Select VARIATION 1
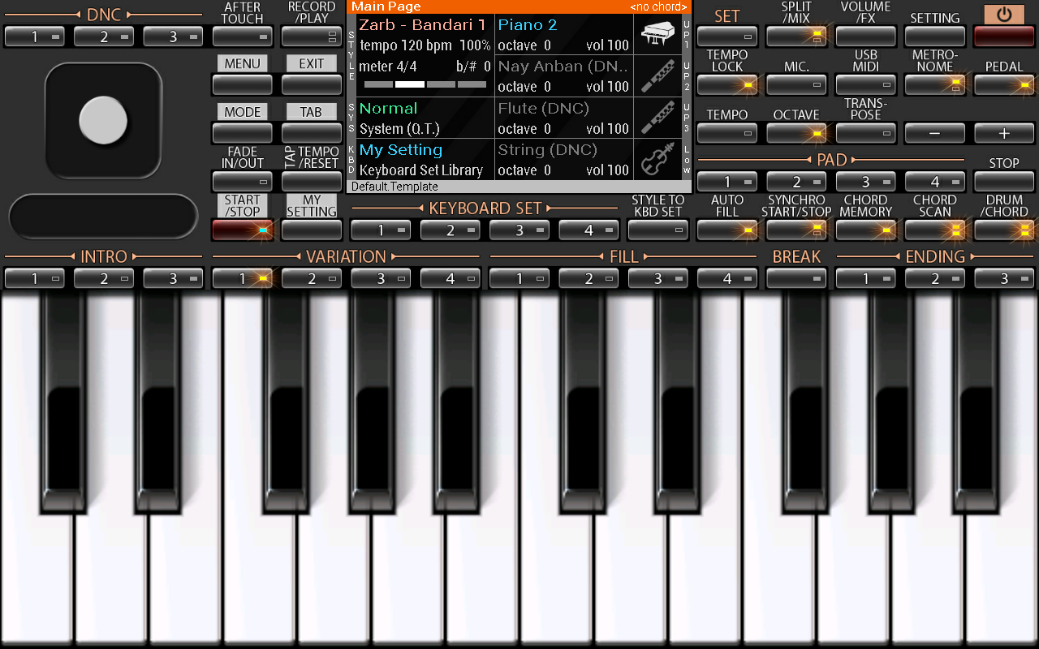Screen dimensions: 1039x649 tap(243, 278)
